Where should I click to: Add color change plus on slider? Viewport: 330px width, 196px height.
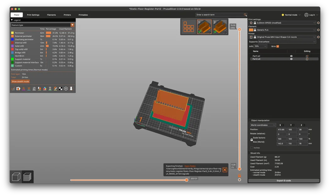point(239,29)
